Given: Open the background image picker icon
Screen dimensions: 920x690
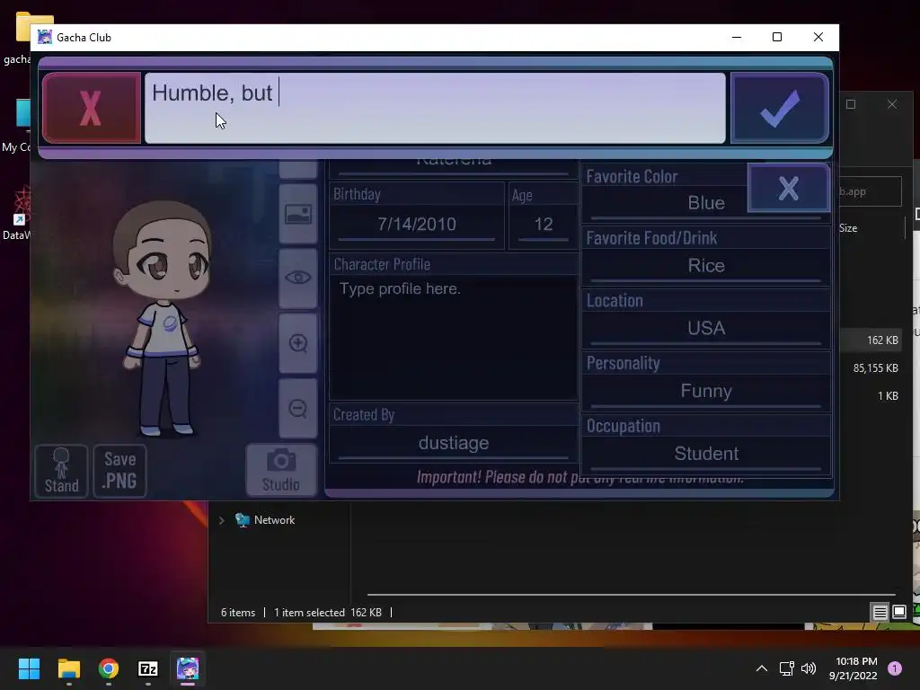Looking at the screenshot, I should (298, 214).
